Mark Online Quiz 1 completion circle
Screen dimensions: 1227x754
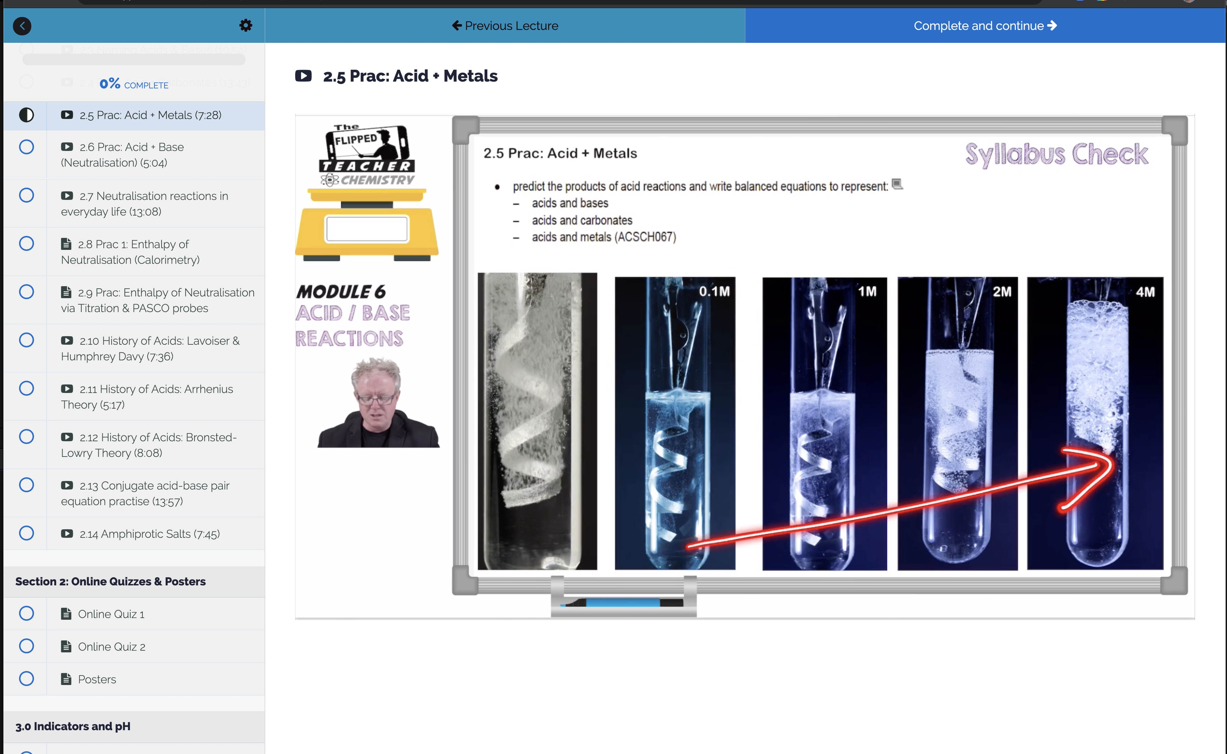(x=27, y=613)
